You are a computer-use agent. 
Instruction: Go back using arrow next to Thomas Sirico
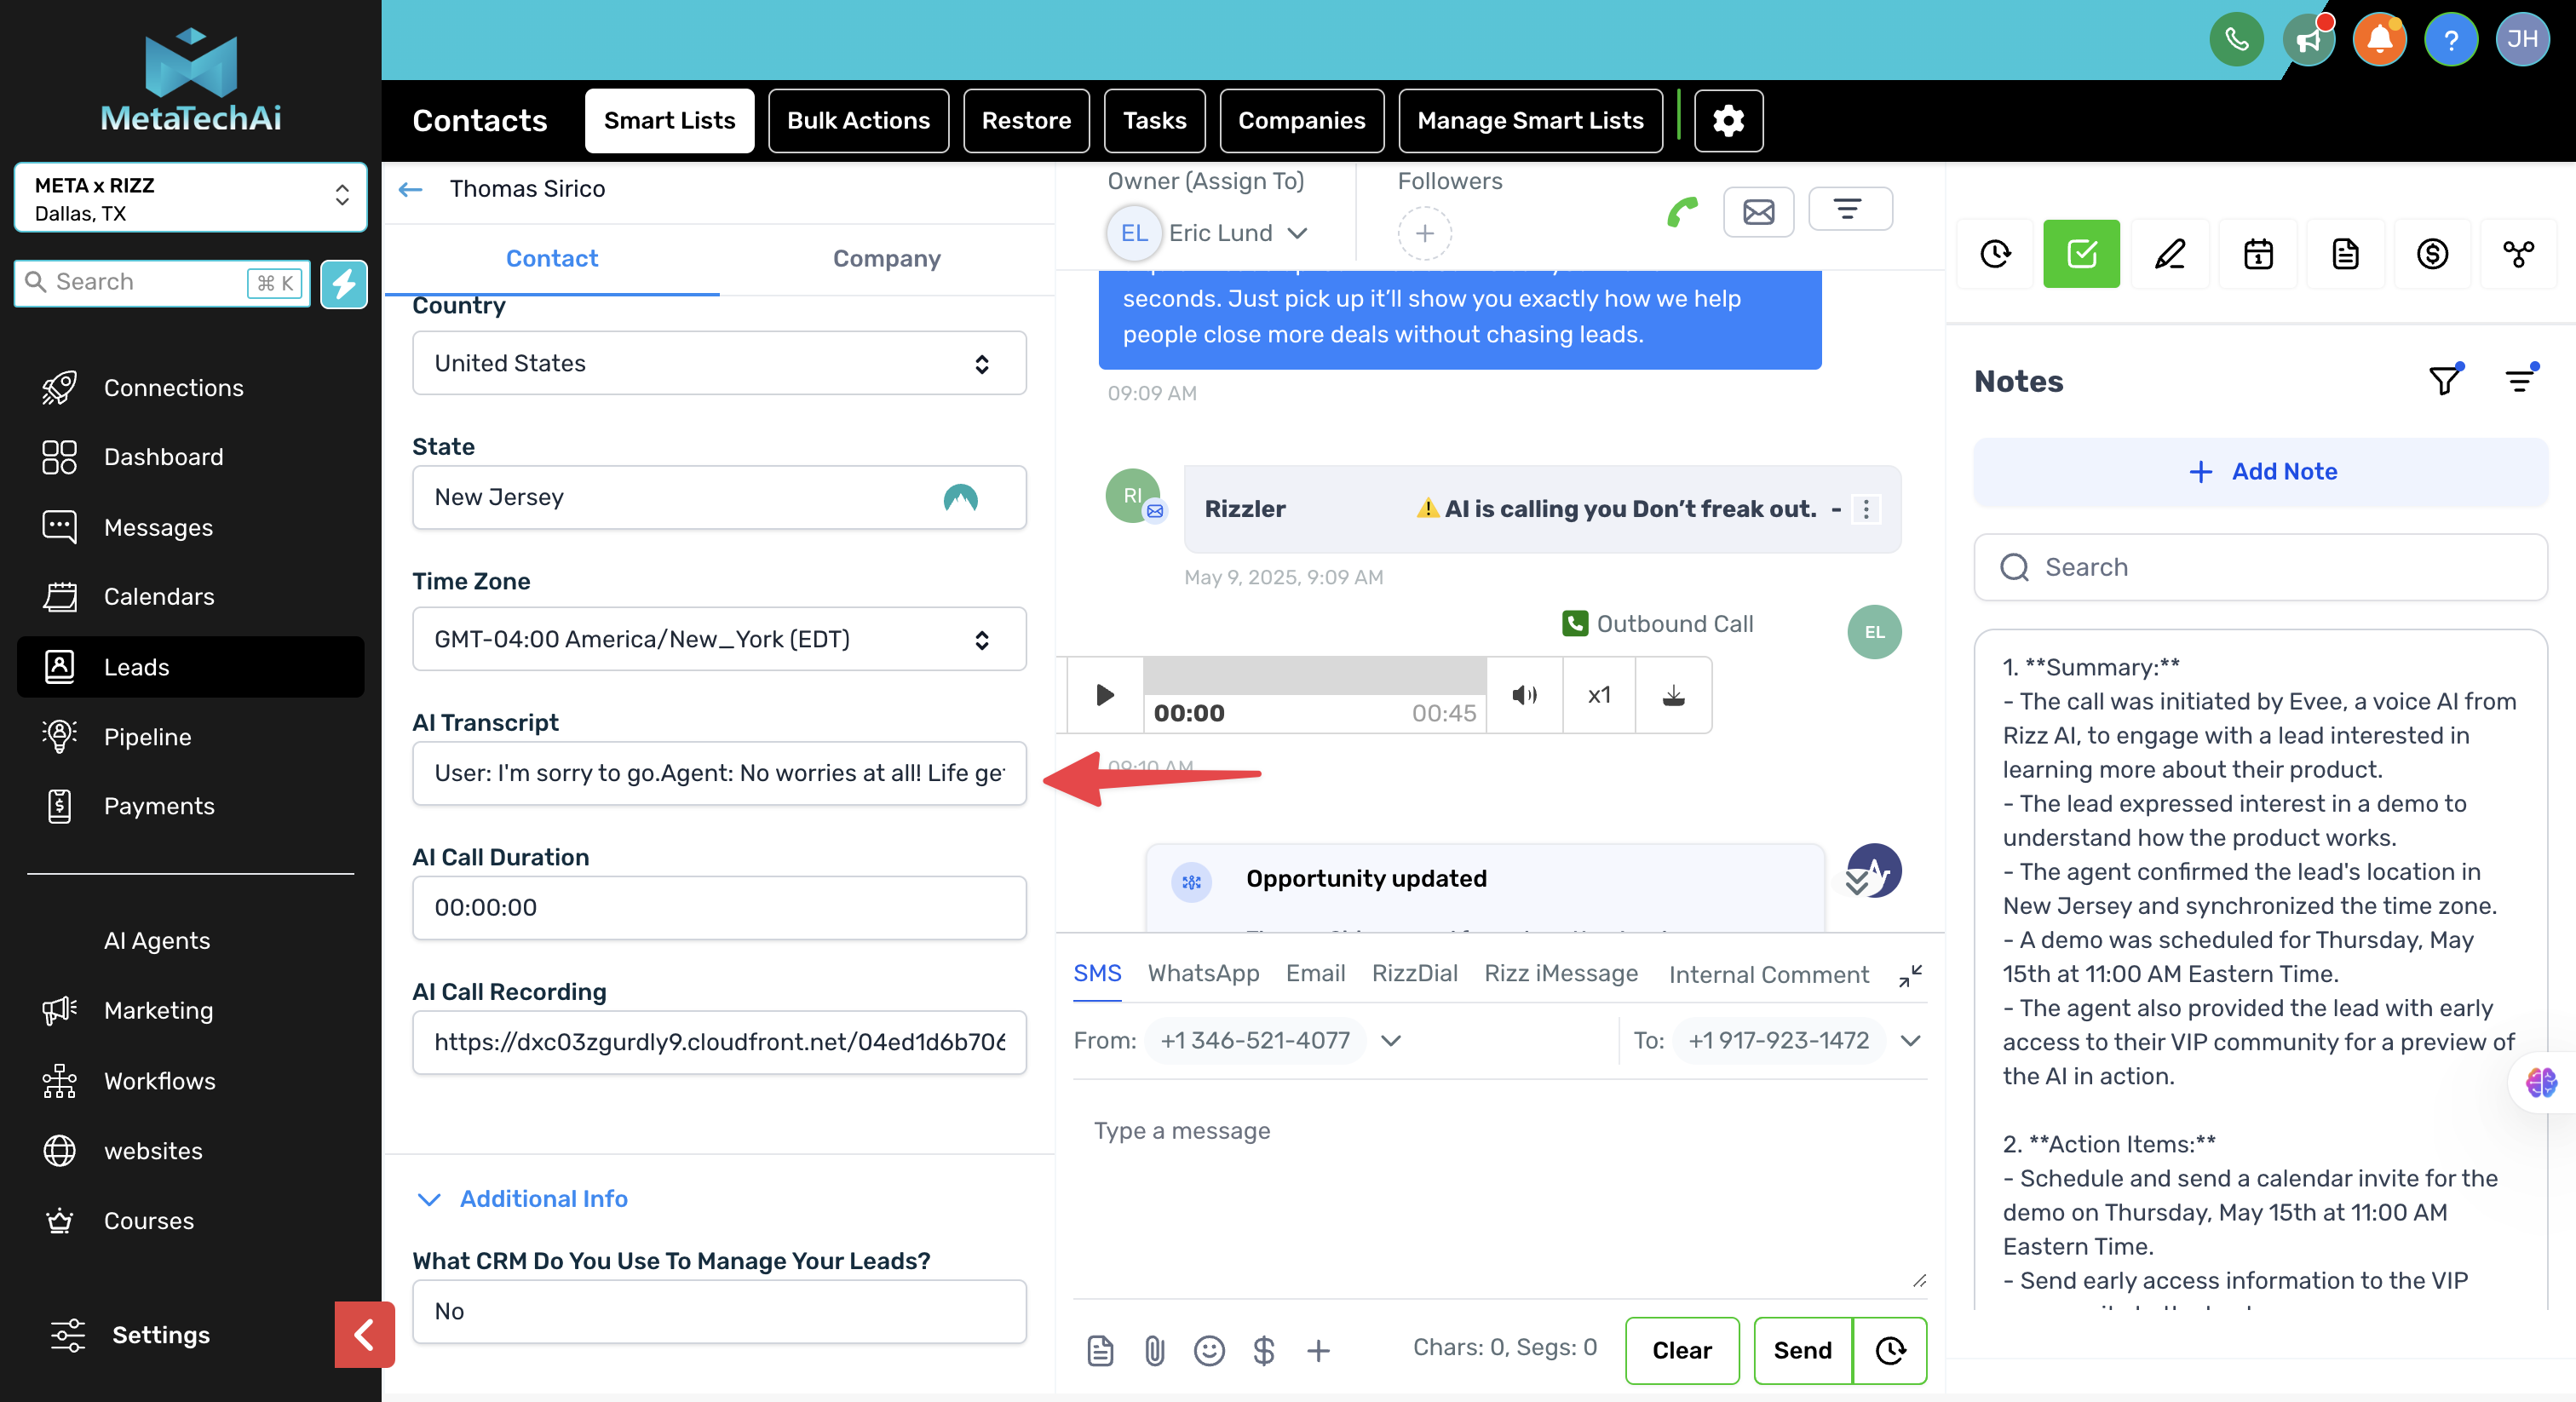click(x=410, y=189)
